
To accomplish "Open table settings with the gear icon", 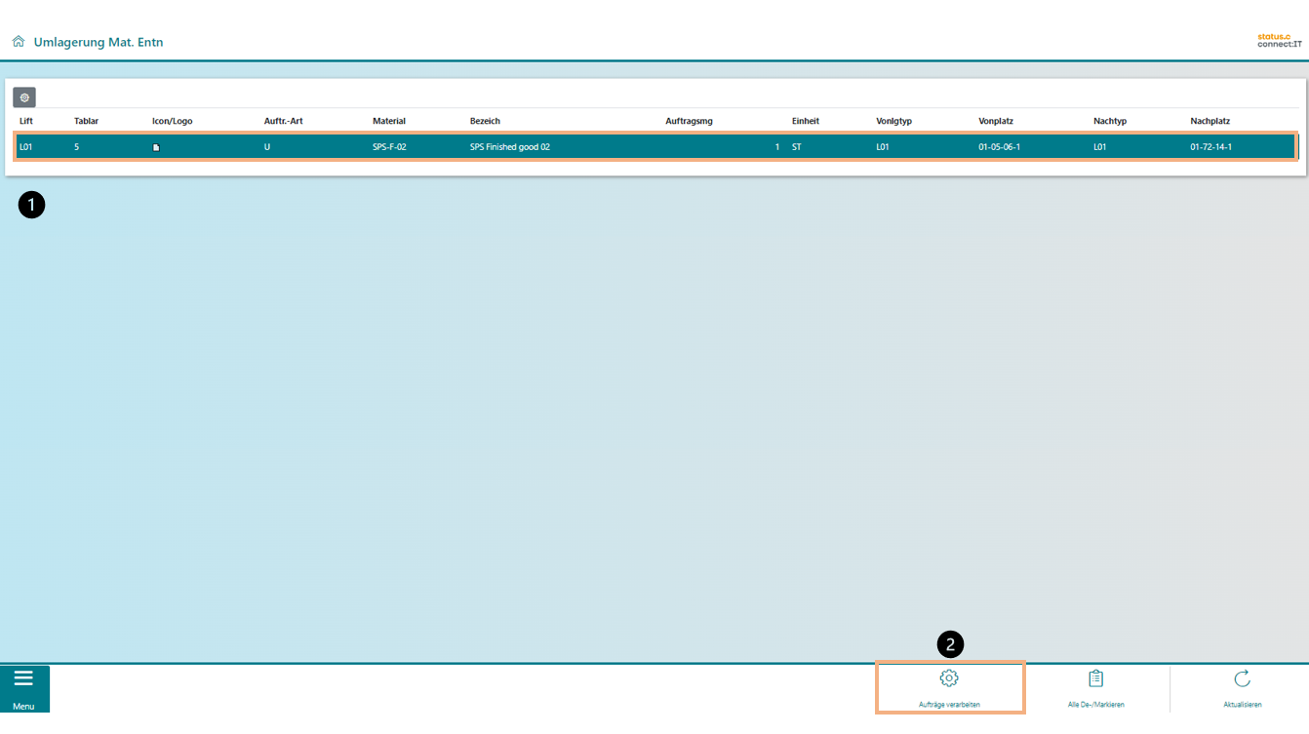I will point(24,97).
